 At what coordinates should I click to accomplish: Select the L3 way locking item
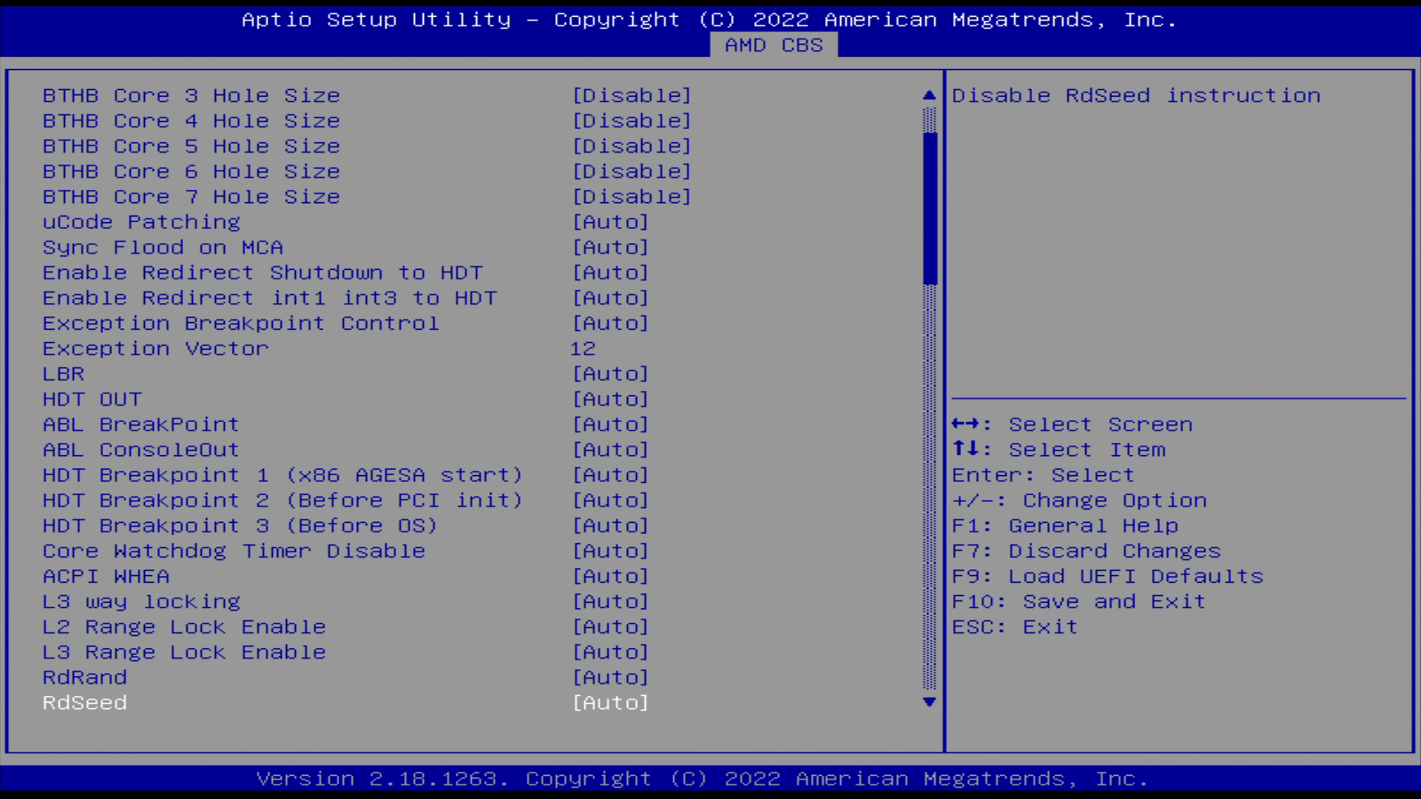142,601
